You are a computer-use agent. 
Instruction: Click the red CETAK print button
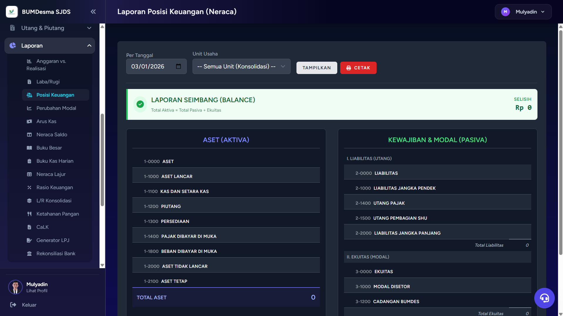(x=358, y=68)
